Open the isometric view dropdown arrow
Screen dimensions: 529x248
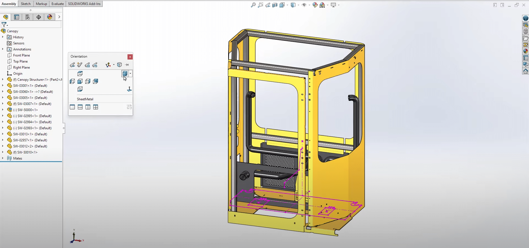click(x=130, y=74)
